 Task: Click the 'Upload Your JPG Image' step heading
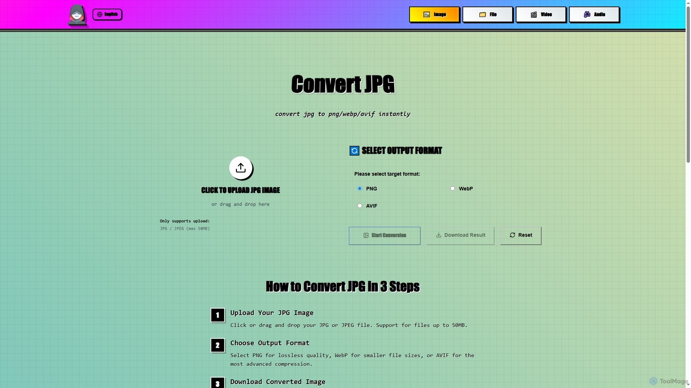[272, 313]
